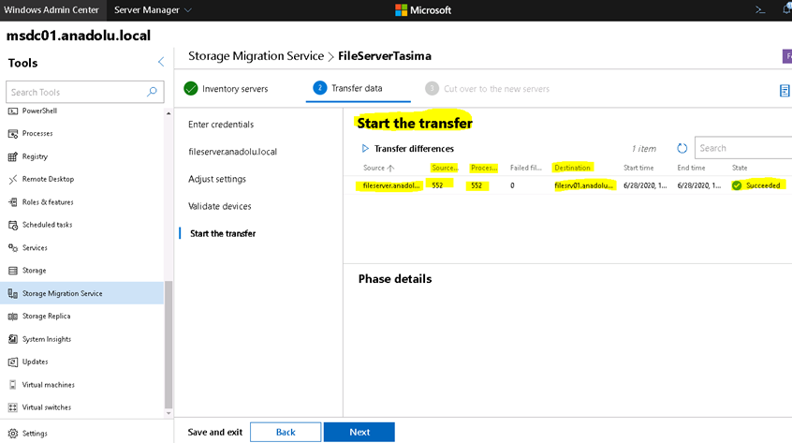The image size is (792, 443).
Task: Click Transfer differences label
Action: [414, 149]
